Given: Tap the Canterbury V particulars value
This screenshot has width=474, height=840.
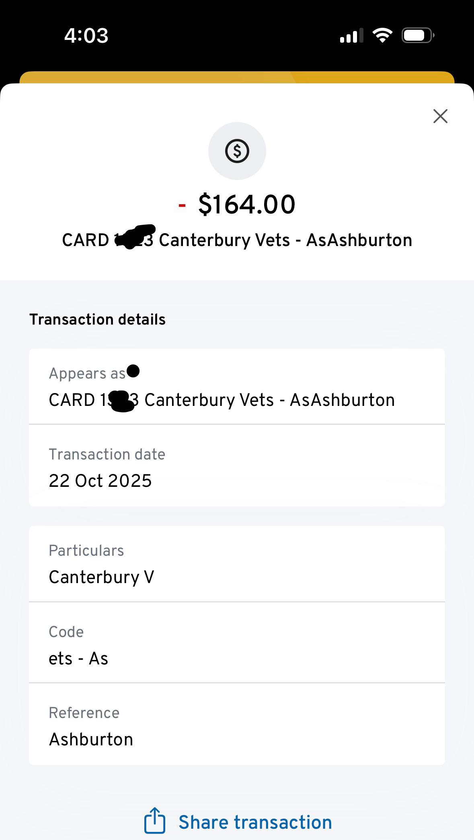Looking at the screenshot, I should tap(101, 577).
